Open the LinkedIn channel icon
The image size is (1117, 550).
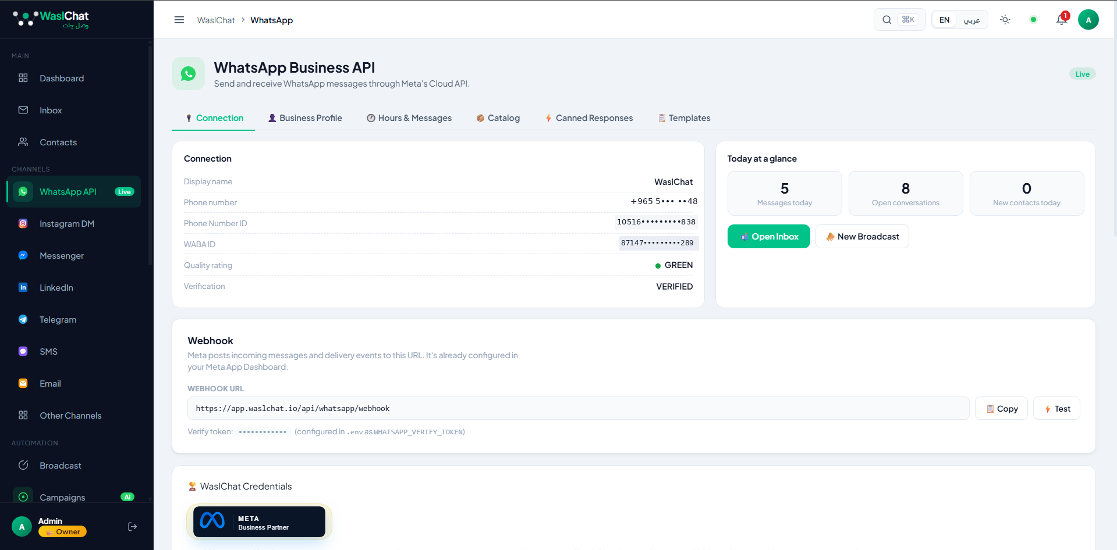coord(23,287)
